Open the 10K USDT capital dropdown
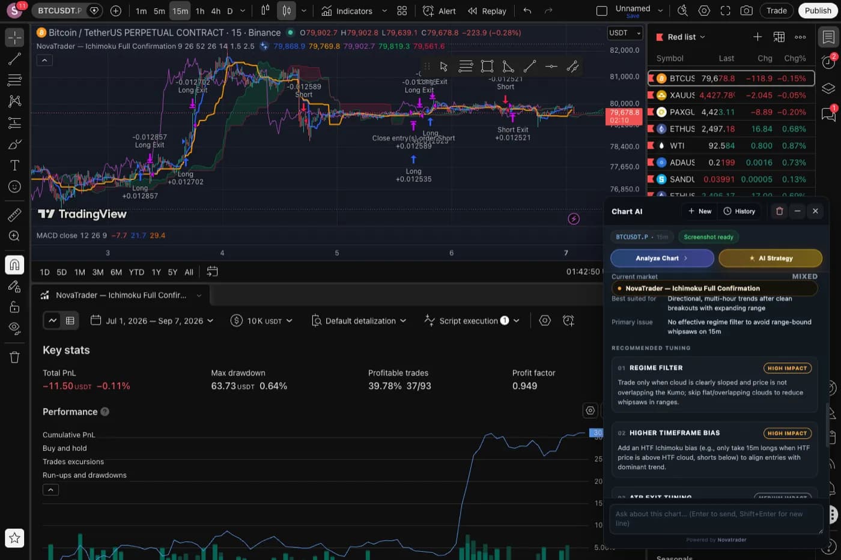 coord(262,321)
